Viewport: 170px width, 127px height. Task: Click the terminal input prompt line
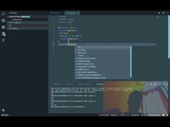[68, 107]
